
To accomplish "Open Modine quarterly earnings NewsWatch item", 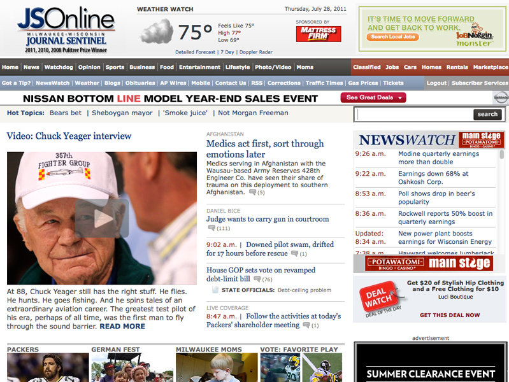I will point(438,158).
